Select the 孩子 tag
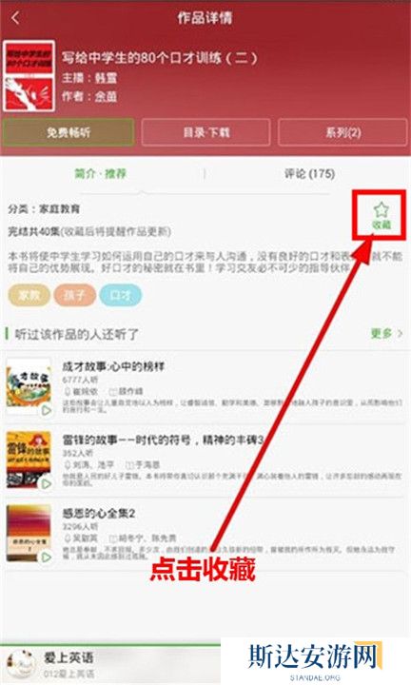 pos(75,295)
